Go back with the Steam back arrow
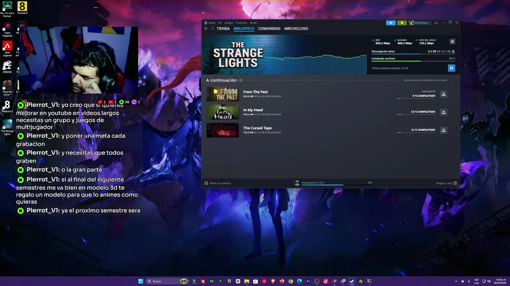 [x=206, y=29]
